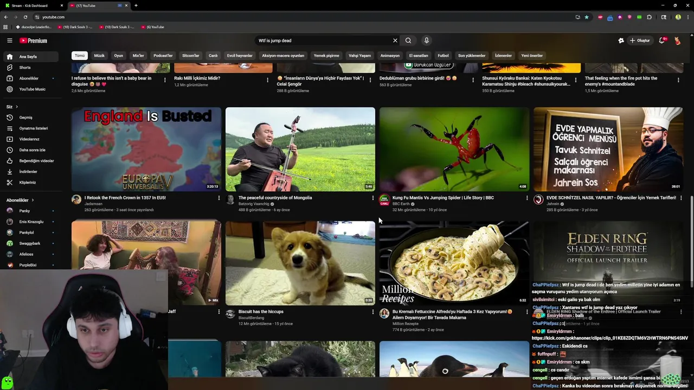Open more options for Fettuccine video

(527, 312)
